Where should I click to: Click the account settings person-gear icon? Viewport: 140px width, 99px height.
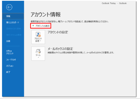(38, 35)
